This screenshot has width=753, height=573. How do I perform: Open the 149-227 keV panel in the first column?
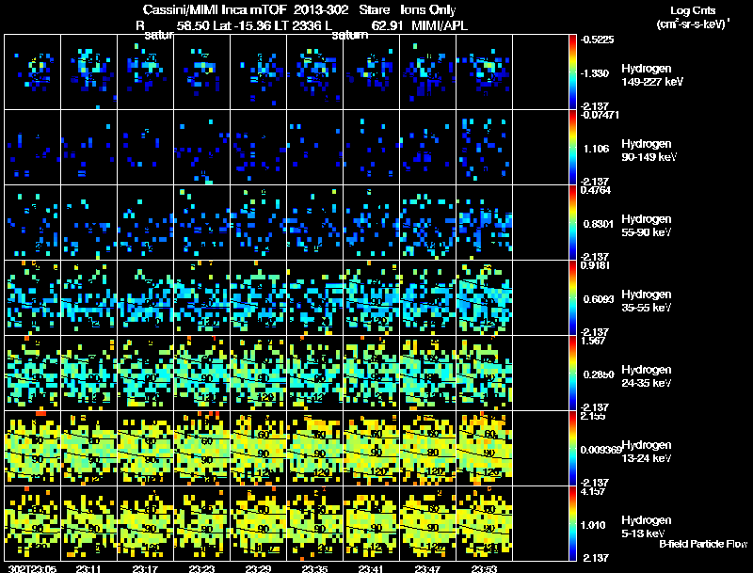coord(33,72)
